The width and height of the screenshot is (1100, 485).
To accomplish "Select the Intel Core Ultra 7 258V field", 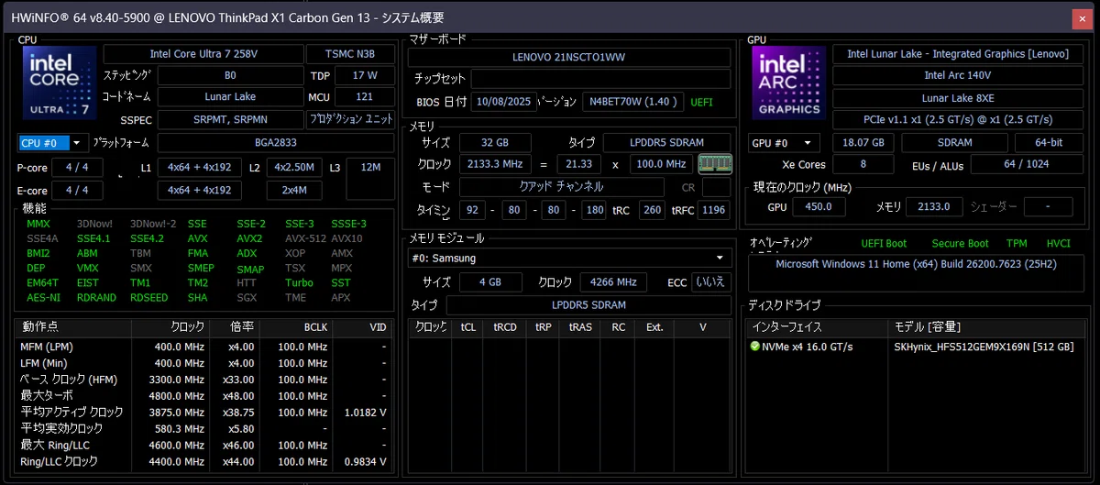I will [203, 54].
